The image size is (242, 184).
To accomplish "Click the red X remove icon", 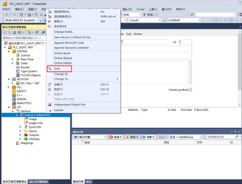I will point(49,21).
